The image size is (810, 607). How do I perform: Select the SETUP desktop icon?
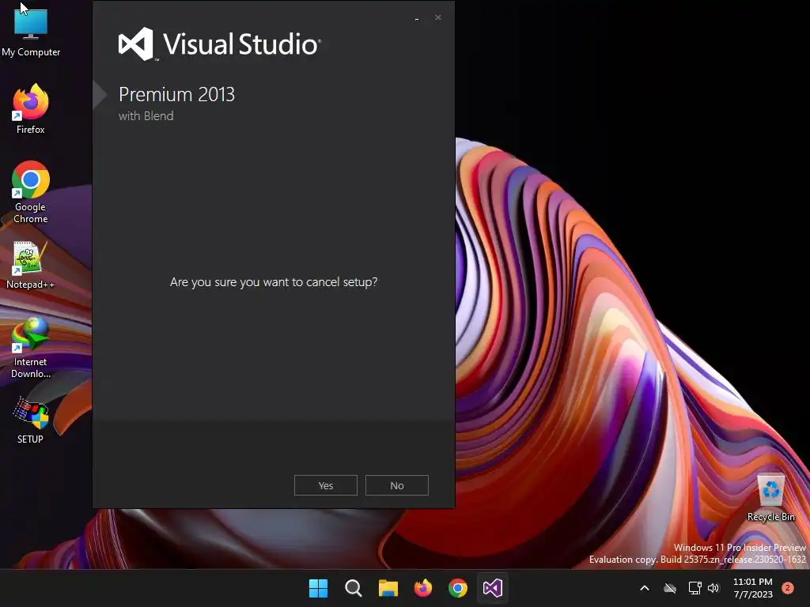coord(31,420)
